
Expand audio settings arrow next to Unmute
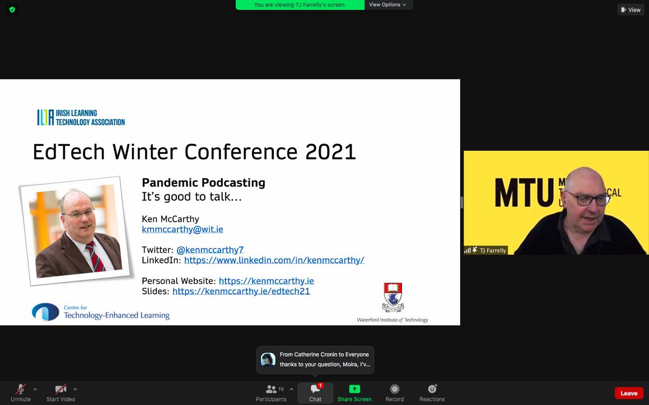[x=35, y=389]
